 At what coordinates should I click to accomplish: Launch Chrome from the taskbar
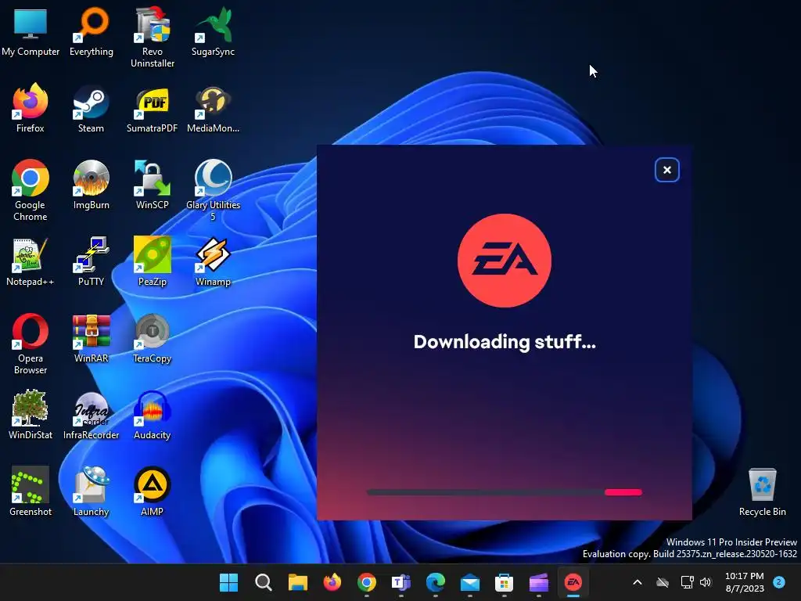(x=367, y=582)
